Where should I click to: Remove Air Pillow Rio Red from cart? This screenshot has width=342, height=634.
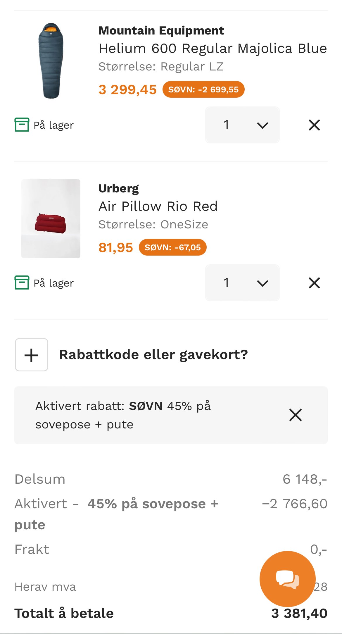[314, 283]
